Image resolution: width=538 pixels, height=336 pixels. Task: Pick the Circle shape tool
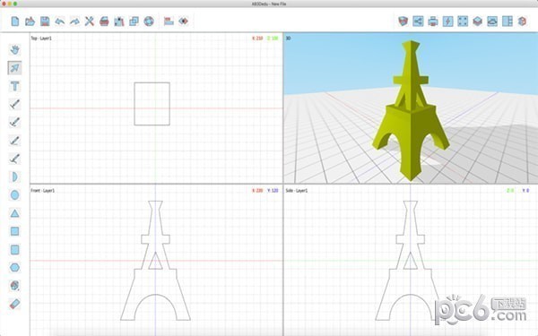(x=14, y=195)
